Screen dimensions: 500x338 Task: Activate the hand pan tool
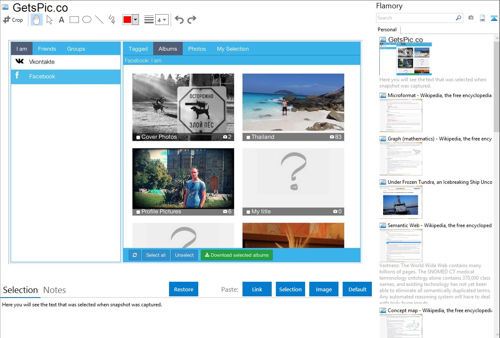pos(37,20)
